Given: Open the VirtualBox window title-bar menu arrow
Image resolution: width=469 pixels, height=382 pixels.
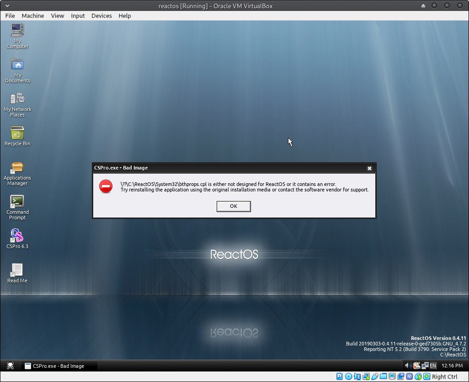Looking at the screenshot, I should tap(7, 5).
